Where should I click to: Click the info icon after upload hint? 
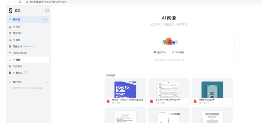(x=183, y=60)
